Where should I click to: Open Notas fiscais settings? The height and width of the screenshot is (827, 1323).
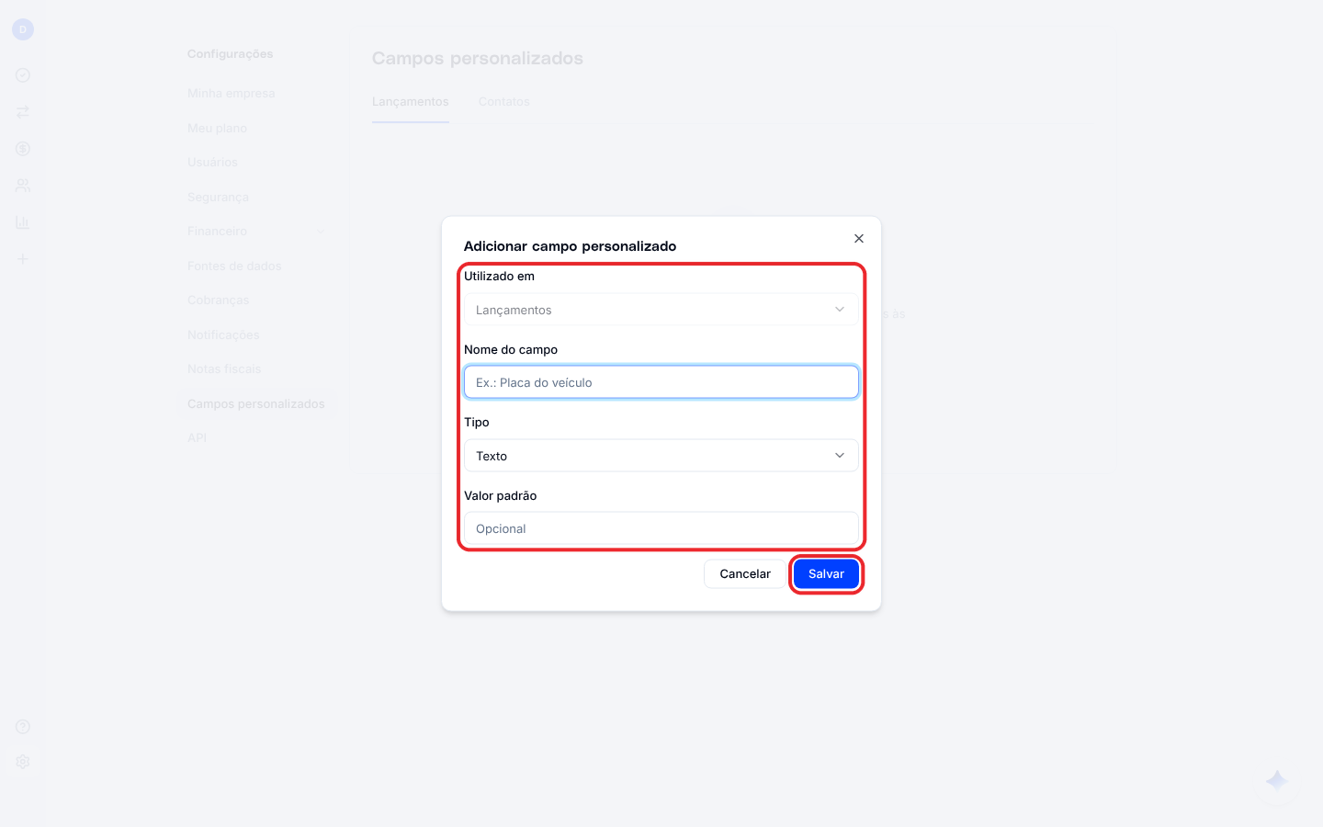pos(224,369)
